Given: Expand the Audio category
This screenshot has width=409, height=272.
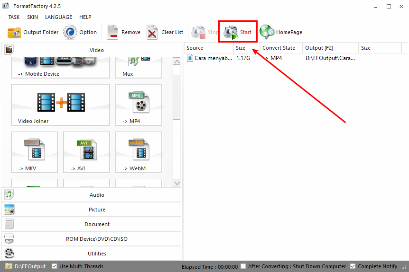Looking at the screenshot, I should (91, 195).
